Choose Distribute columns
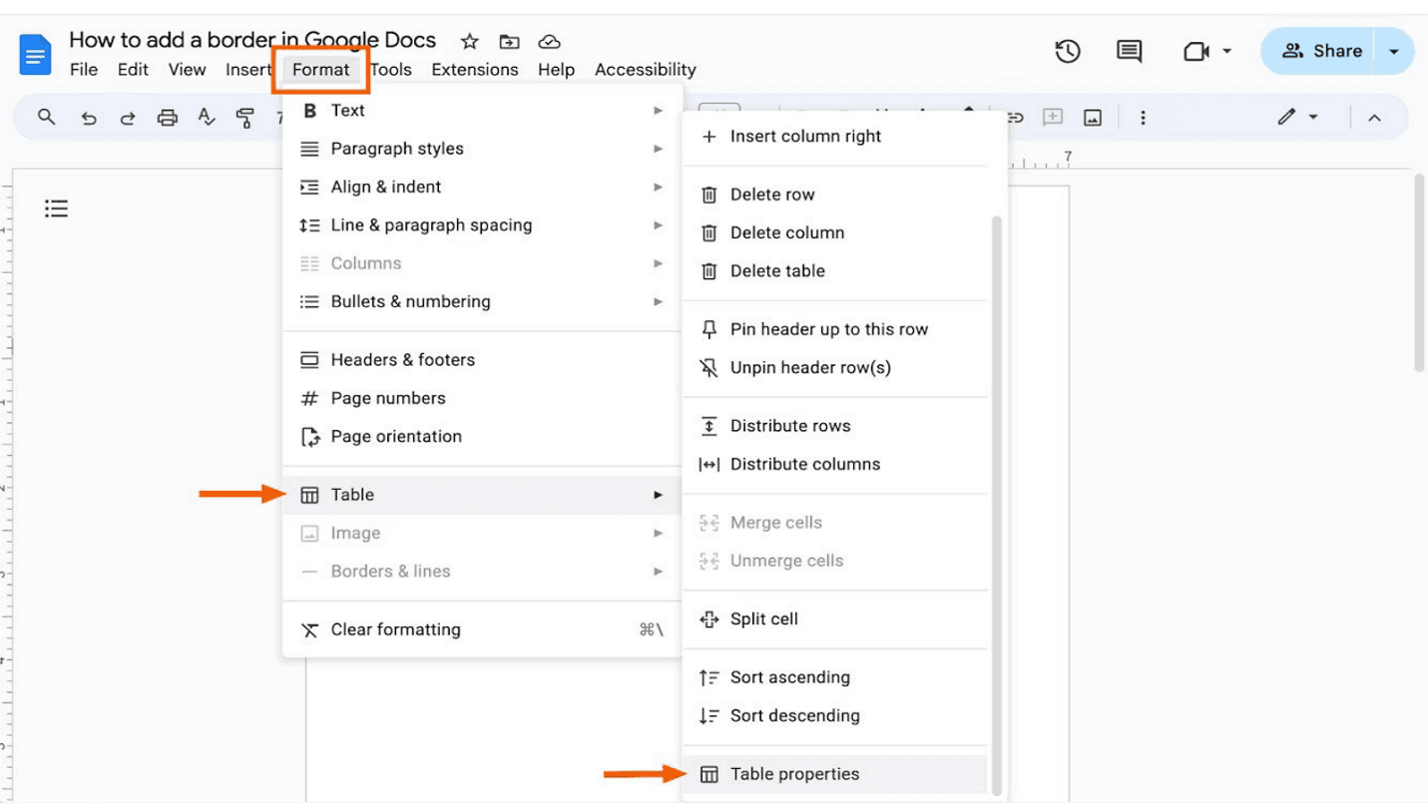 click(x=835, y=464)
